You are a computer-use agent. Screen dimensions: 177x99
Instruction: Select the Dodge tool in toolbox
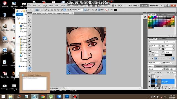(30, 56)
